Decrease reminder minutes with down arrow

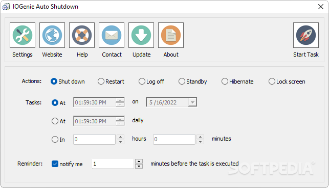point(139,166)
